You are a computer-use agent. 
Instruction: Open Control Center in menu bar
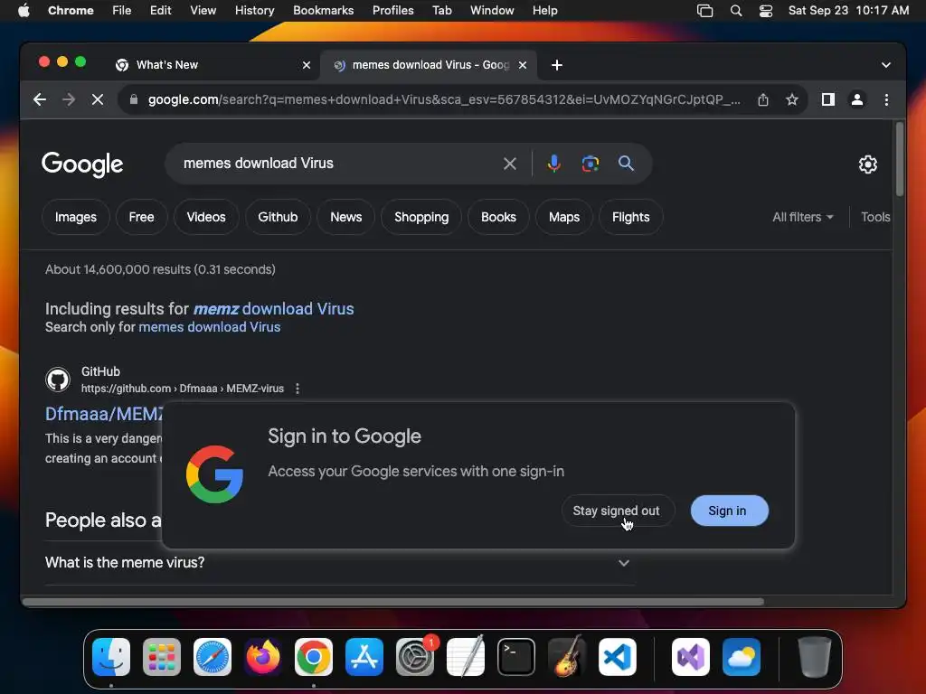coord(766,11)
